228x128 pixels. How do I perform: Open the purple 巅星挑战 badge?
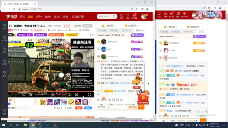tap(25, 35)
